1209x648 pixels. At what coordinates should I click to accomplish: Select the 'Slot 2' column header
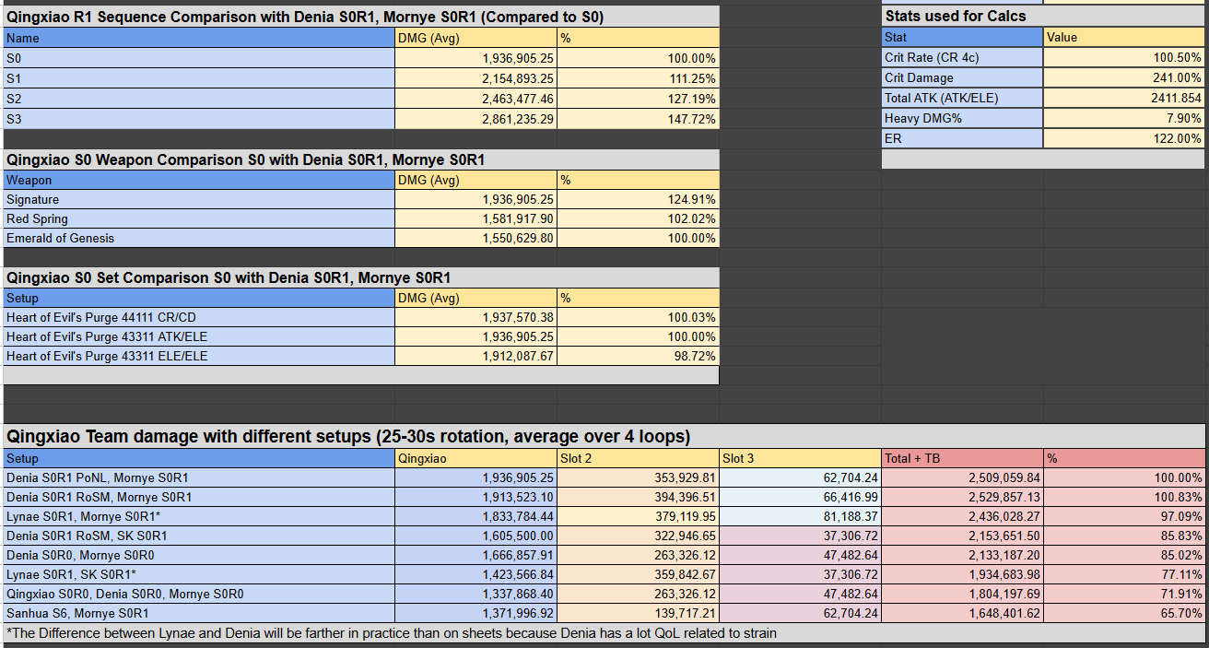639,458
